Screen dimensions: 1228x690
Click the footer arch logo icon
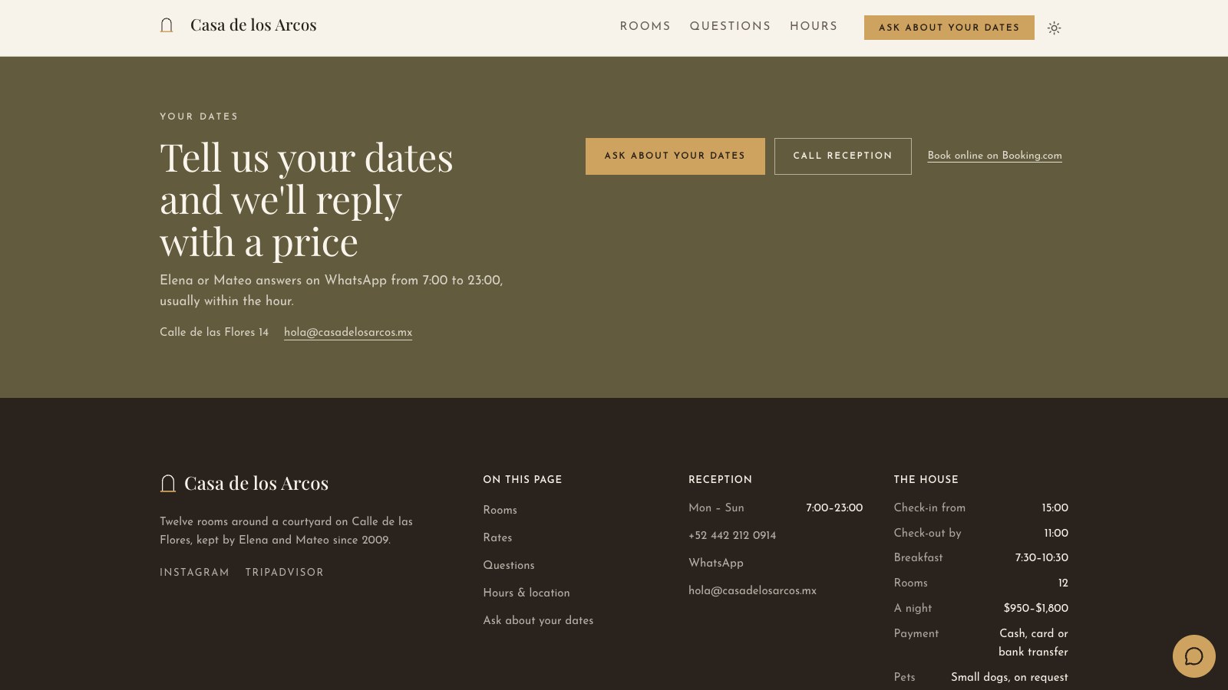168,483
